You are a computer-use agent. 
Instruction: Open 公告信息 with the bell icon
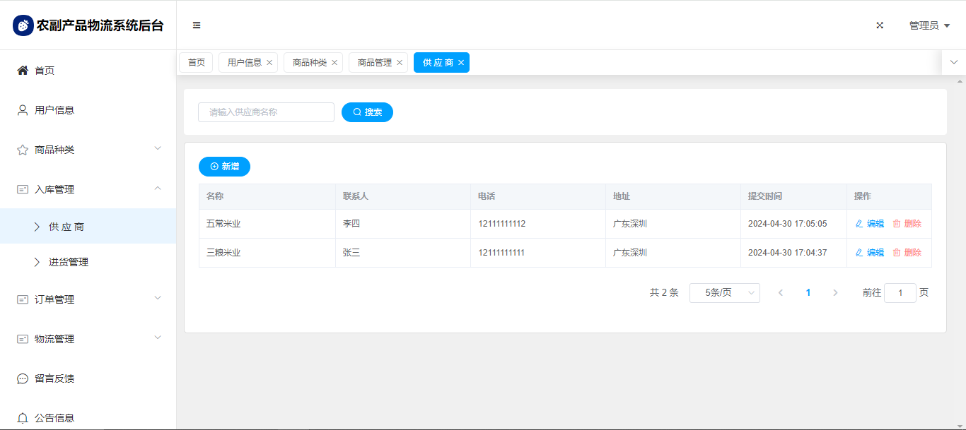click(23, 418)
